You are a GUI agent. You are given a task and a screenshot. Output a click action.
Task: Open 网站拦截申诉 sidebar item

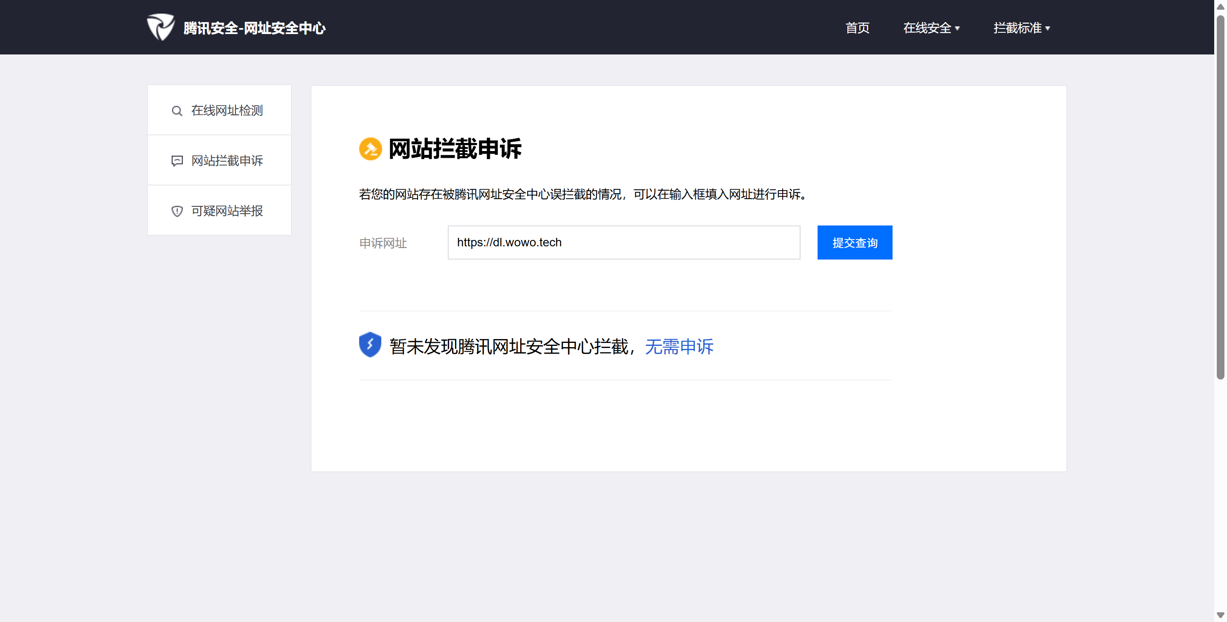tap(227, 161)
